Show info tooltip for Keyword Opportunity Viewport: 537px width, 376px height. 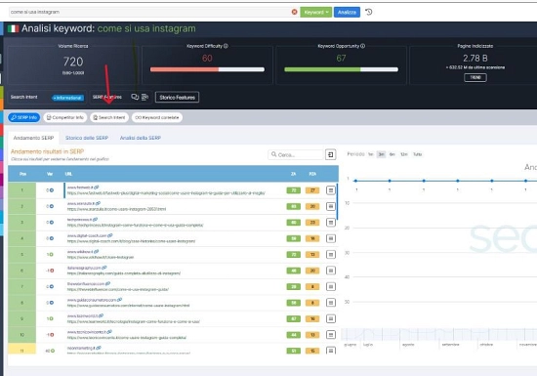tap(362, 46)
